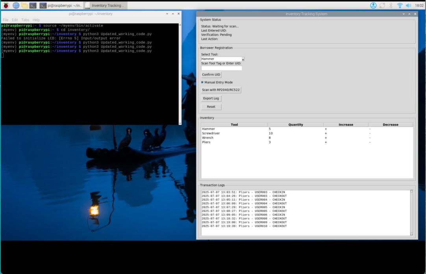Viewport: 426px width, 274px height.
Task: Open the Raspberry Pi main menu
Action: pos(6,6)
